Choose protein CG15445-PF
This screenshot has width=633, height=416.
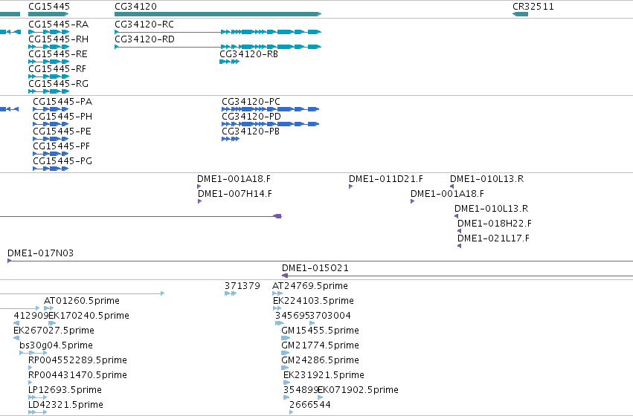[61, 146]
